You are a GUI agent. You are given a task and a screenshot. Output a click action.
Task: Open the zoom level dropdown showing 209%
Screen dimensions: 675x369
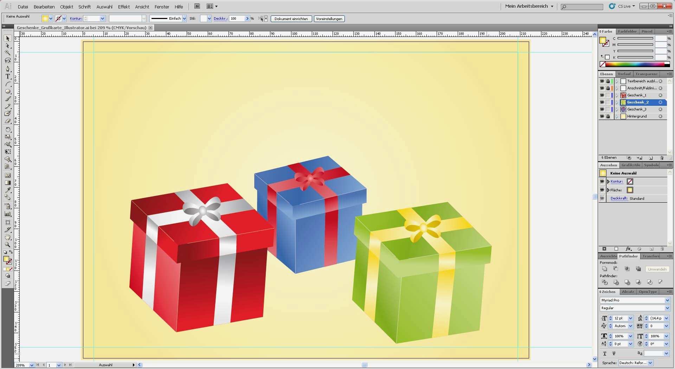click(32, 365)
